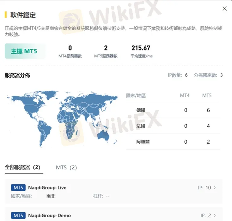Click the MT5 count 4 for 法國

pyautogui.click(x=208, y=126)
